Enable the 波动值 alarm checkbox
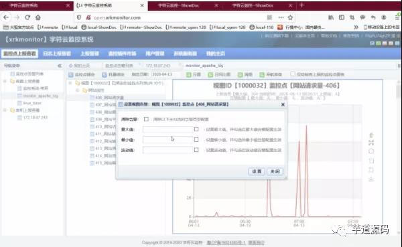 [196, 150]
